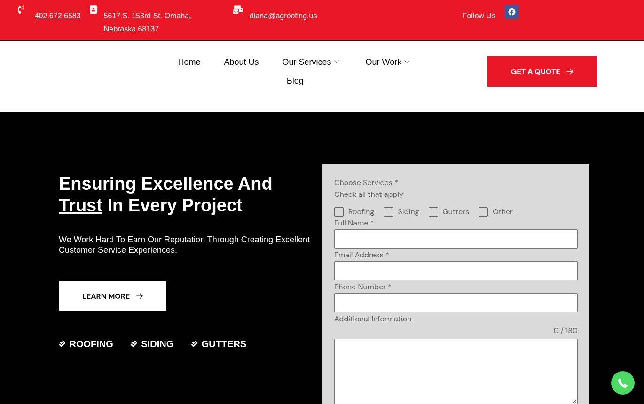Click the Additional Information text area
The width and height of the screenshot is (644, 404).
[x=456, y=371]
